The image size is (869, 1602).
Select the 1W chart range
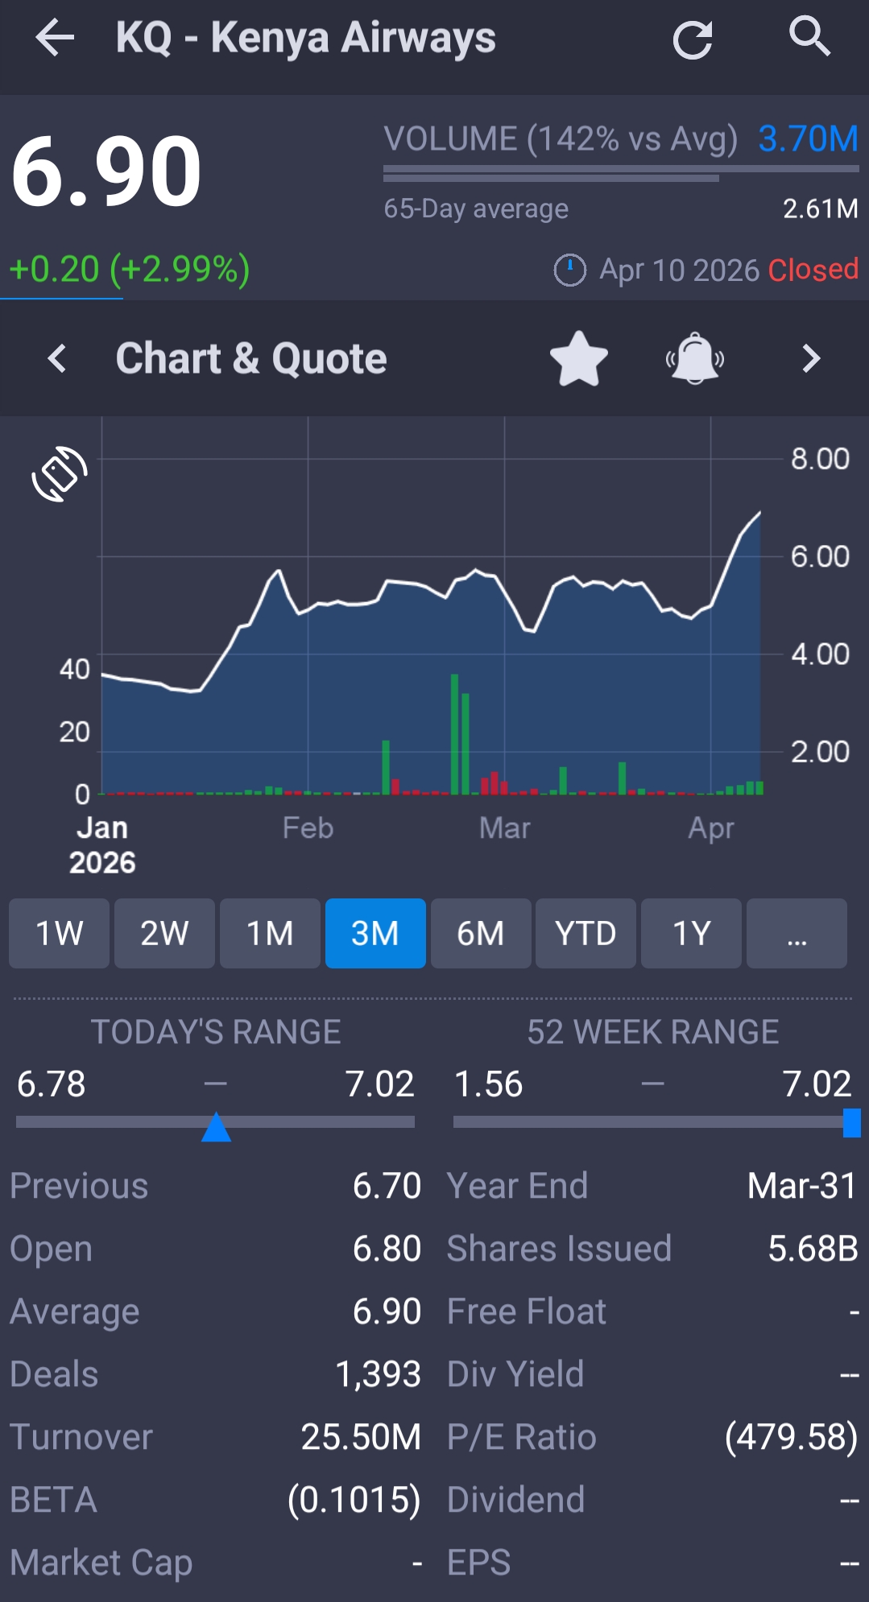coord(59,933)
